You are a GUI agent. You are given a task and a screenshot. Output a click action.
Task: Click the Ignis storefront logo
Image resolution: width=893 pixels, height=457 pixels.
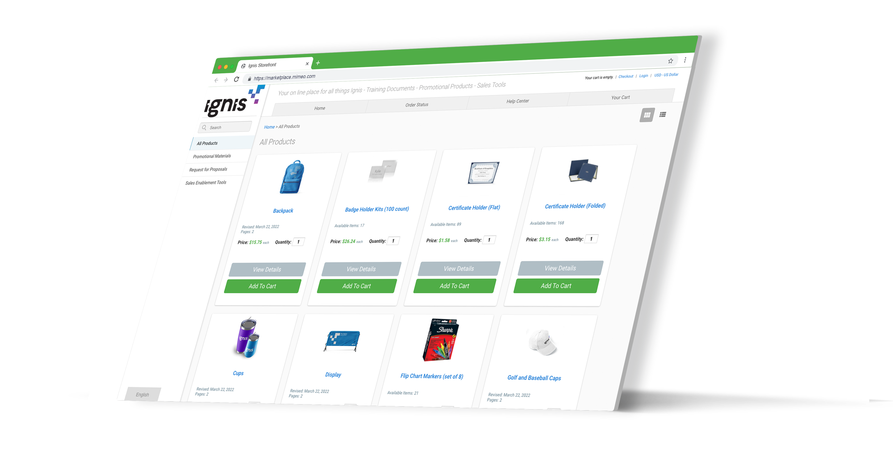point(230,102)
